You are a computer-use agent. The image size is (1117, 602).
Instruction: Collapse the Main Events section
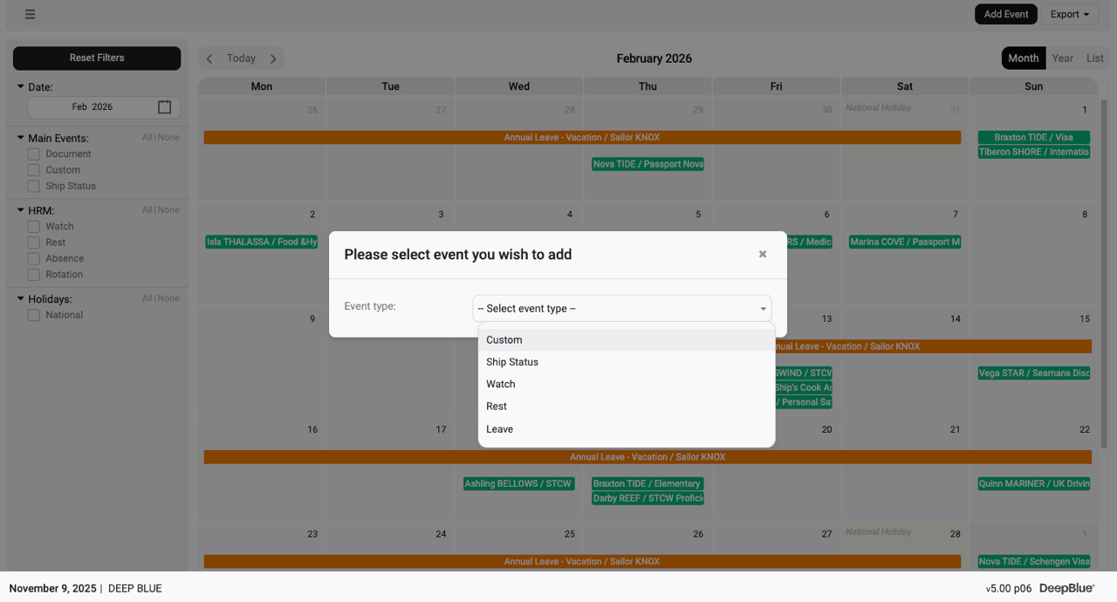pos(20,138)
